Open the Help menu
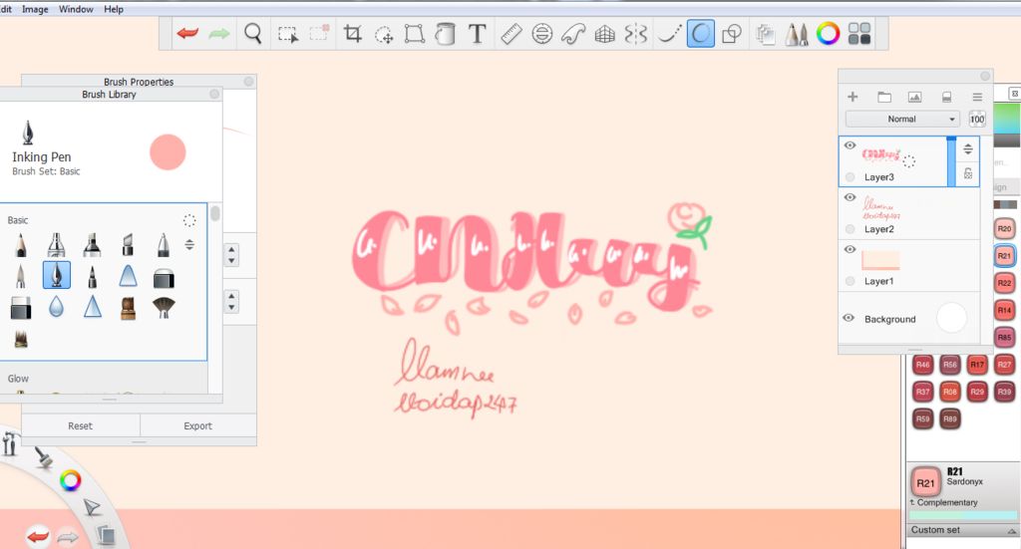 [x=114, y=9]
